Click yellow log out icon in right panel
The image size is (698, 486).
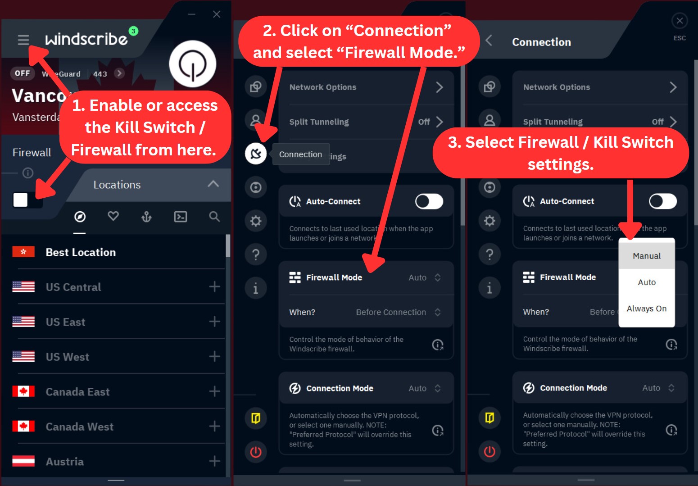click(490, 418)
